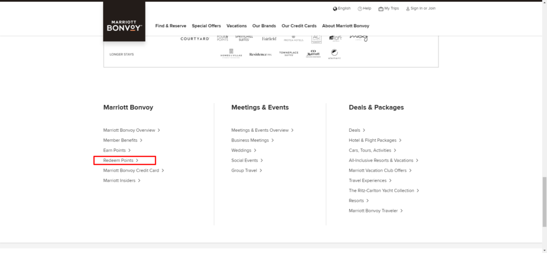Open the Help link in header
This screenshot has width=547, height=253.
pos(364,9)
